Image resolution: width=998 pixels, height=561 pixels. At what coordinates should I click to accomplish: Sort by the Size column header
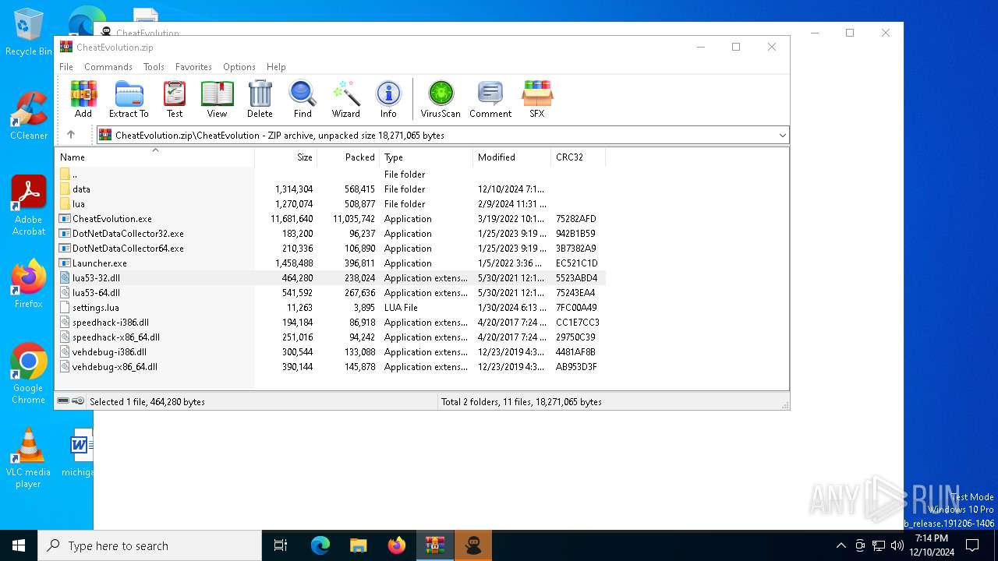click(286, 157)
